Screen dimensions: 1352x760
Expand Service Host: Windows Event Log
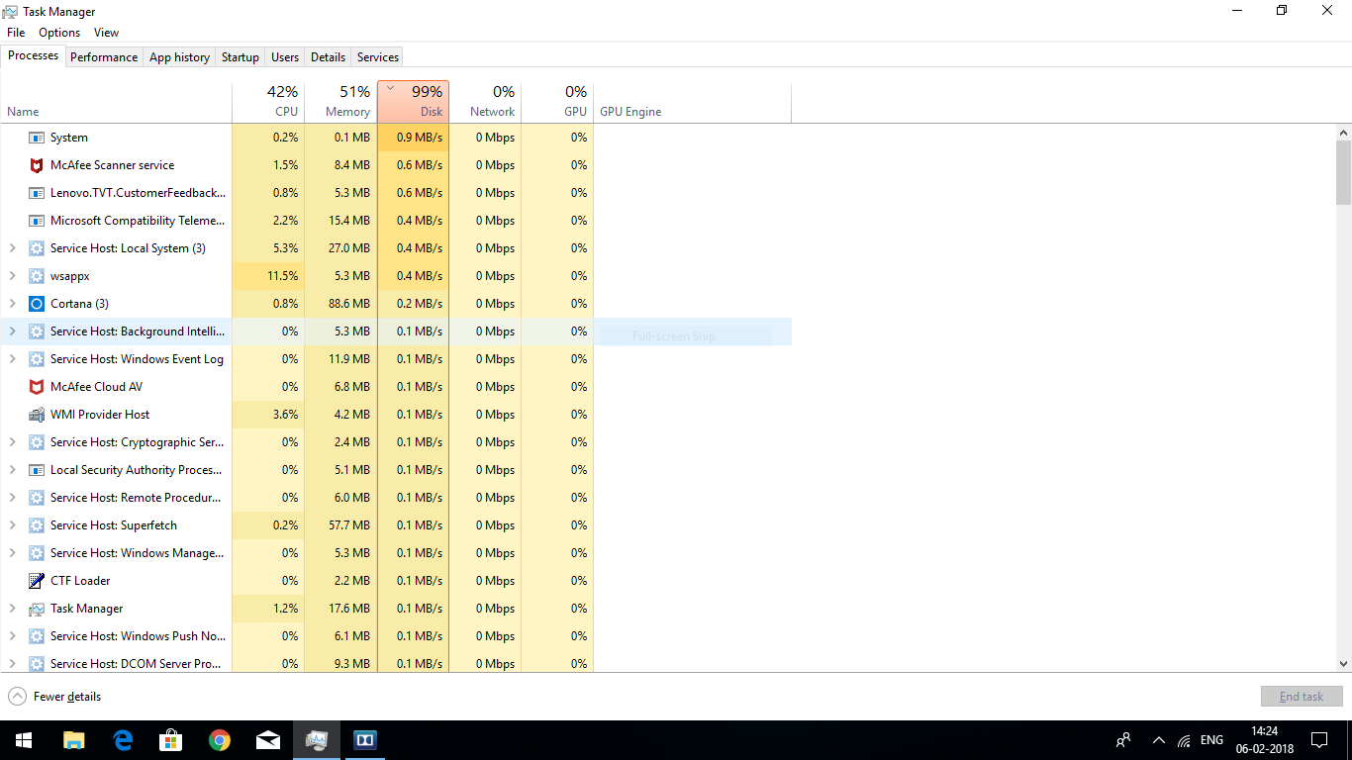tap(12, 359)
